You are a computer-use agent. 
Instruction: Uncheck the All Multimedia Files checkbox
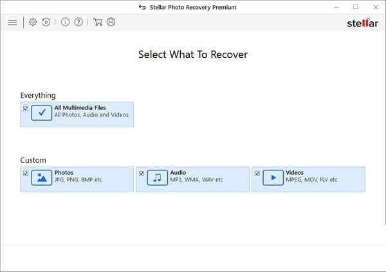26,109
